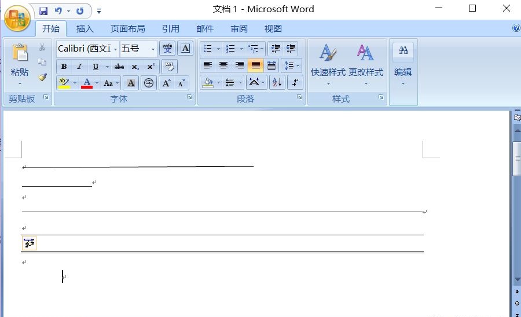Screen dimensions: 521x317
Task: Expand the line spacing dropdown
Action: click(x=291, y=66)
